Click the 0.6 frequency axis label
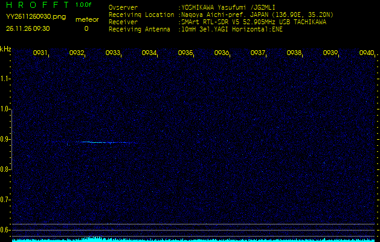 [x=5, y=230]
